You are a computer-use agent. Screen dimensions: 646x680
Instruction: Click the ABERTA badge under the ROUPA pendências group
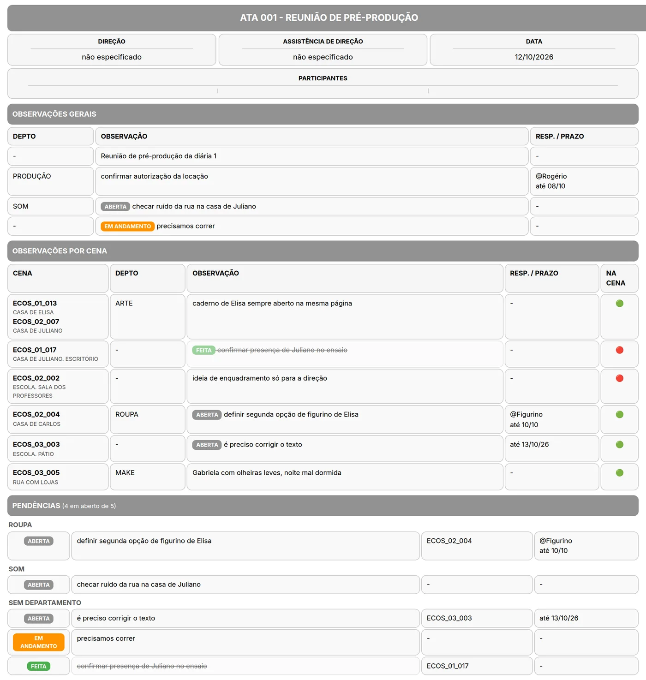point(39,541)
